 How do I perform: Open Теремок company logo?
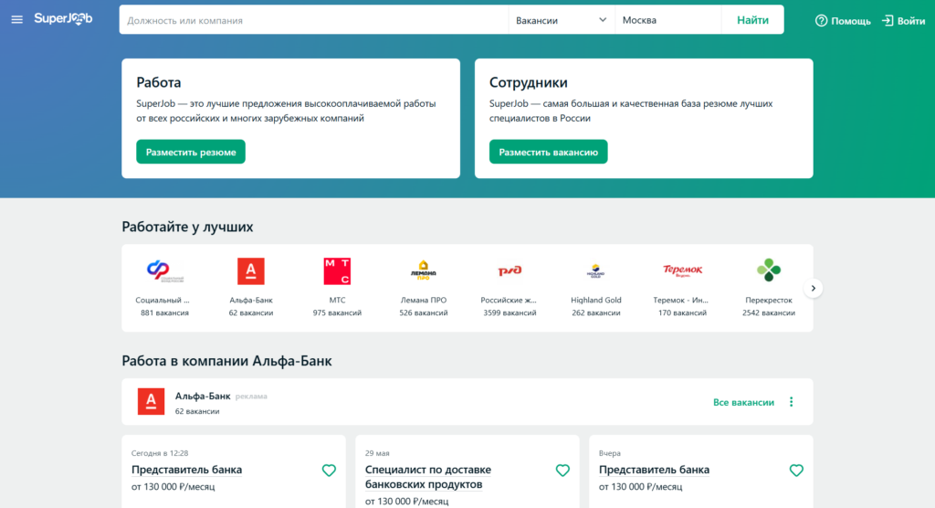(682, 271)
